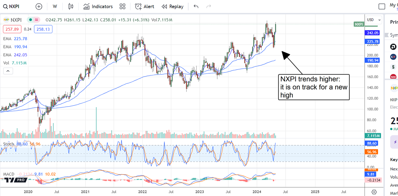Click the 225.78 price axis label
Screen dimensions: 398x196
click(x=373, y=41)
